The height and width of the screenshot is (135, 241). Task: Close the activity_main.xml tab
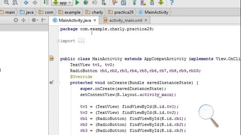pyautogui.click(x=146, y=20)
